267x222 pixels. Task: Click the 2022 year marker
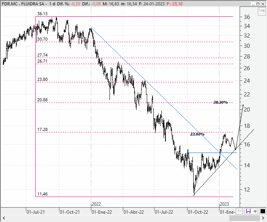96,204
